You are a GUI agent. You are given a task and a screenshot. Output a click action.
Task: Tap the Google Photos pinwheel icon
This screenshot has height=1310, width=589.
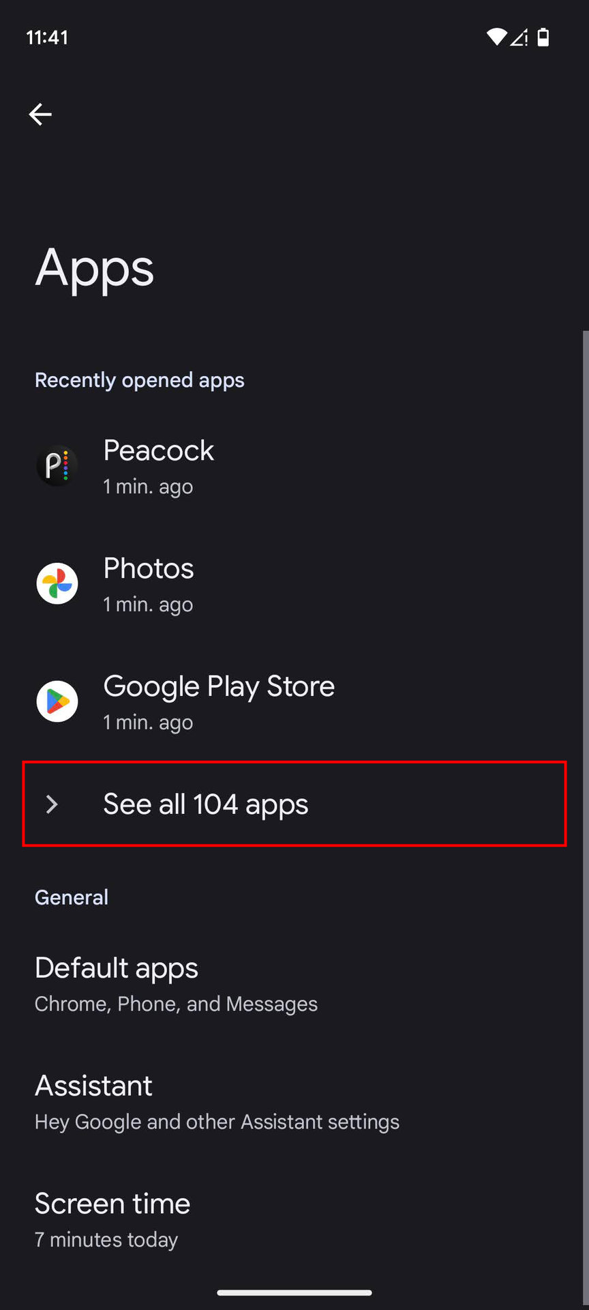click(57, 583)
